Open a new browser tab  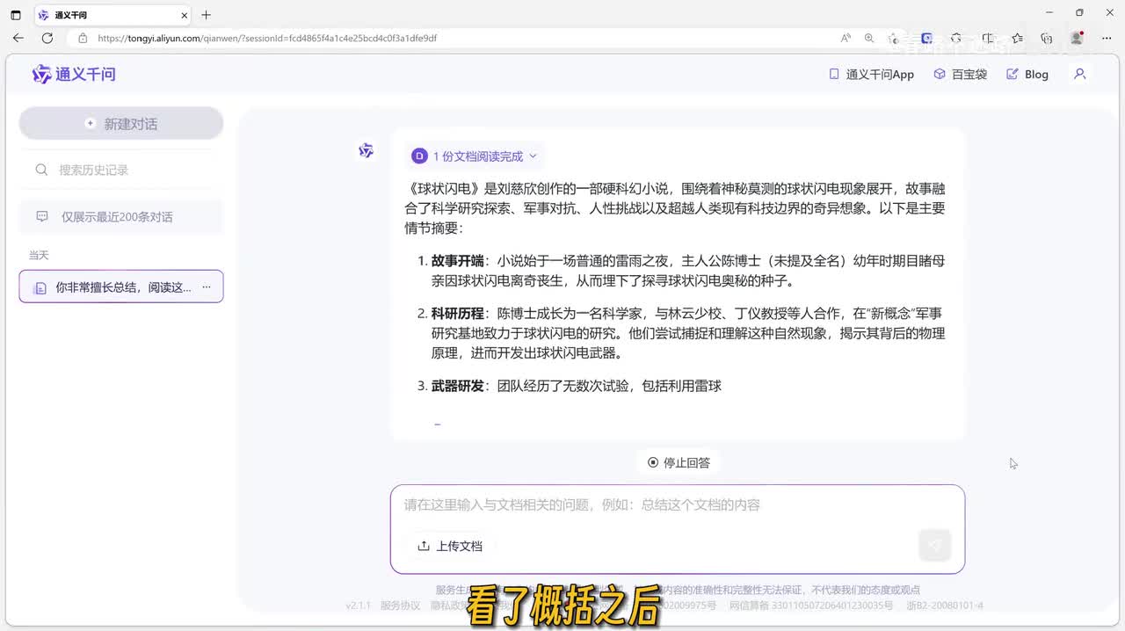point(207,15)
